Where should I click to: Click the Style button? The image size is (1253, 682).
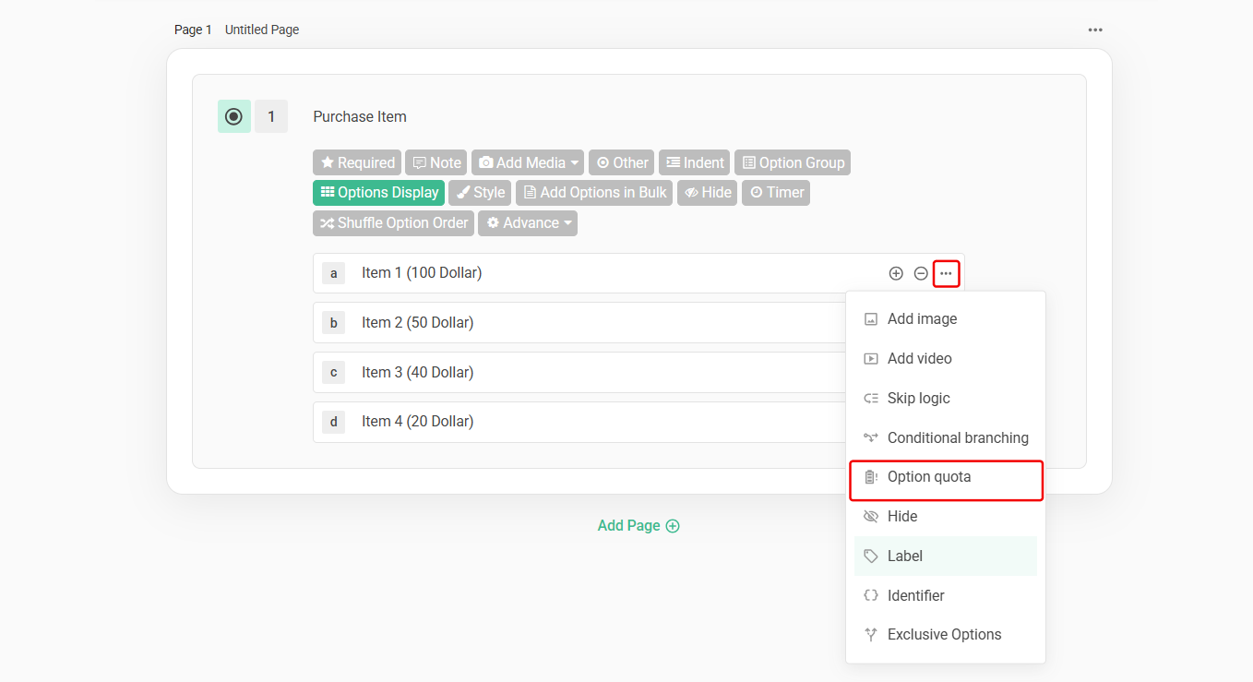point(479,192)
